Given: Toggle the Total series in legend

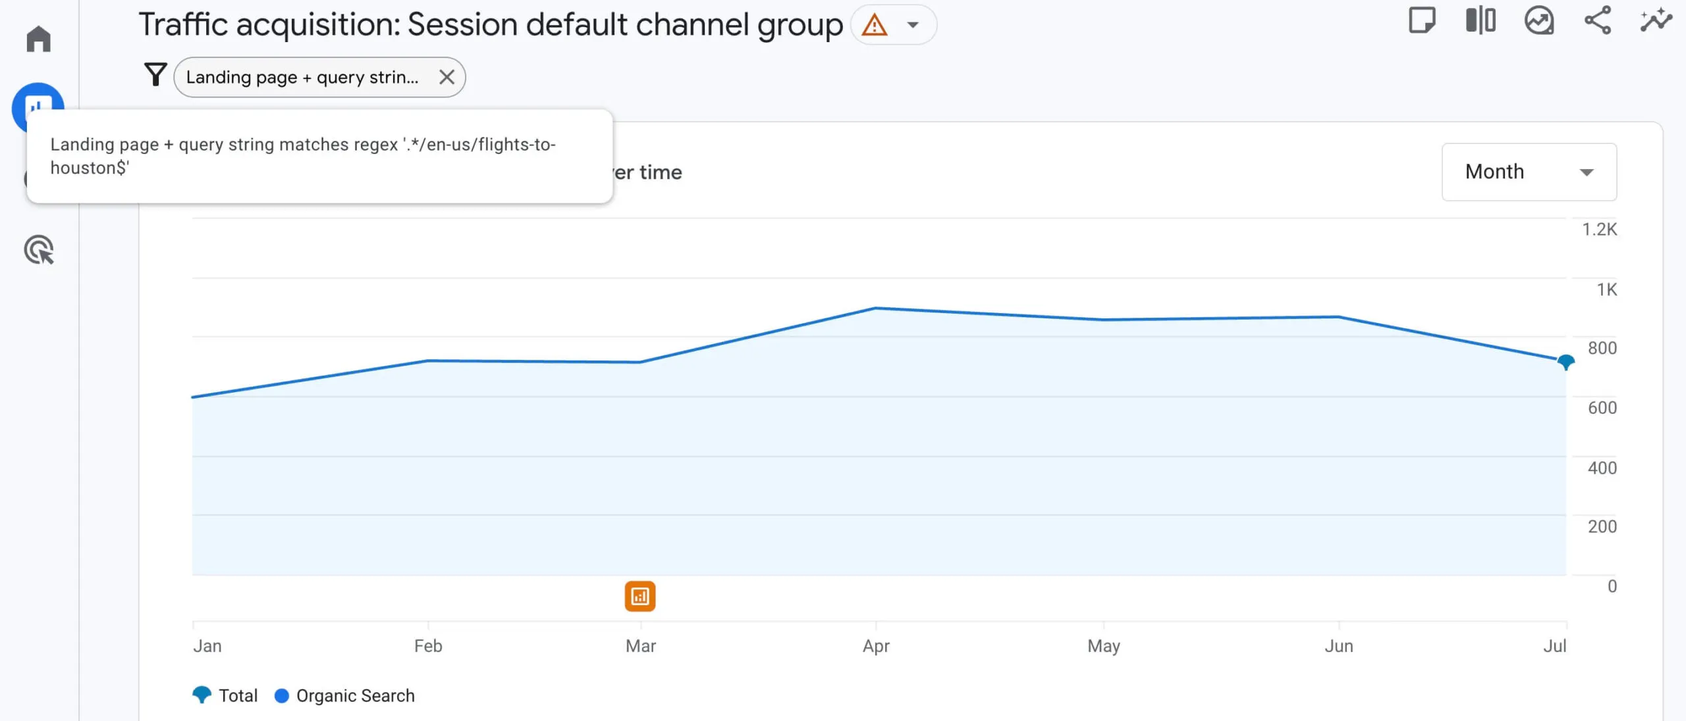Looking at the screenshot, I should click(237, 695).
